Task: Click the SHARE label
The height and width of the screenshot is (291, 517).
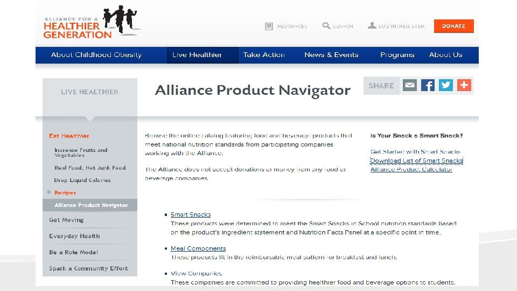Action: [x=381, y=86]
